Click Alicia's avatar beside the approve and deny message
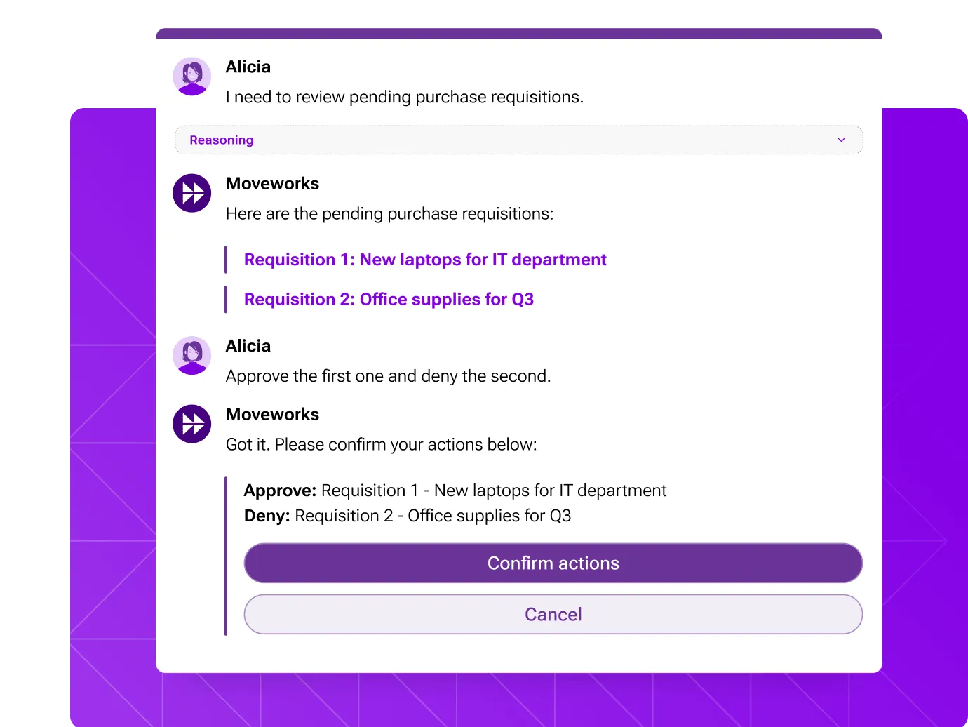Screen dimensions: 968x727 pos(192,356)
